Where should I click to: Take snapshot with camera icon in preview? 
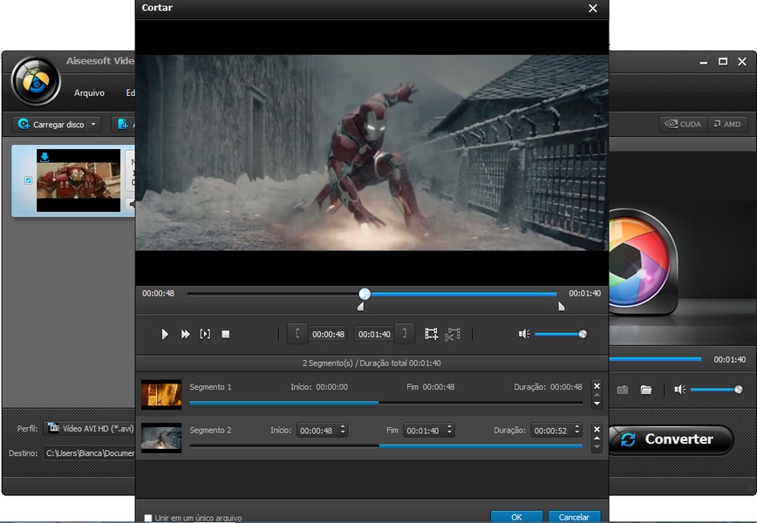(x=623, y=390)
